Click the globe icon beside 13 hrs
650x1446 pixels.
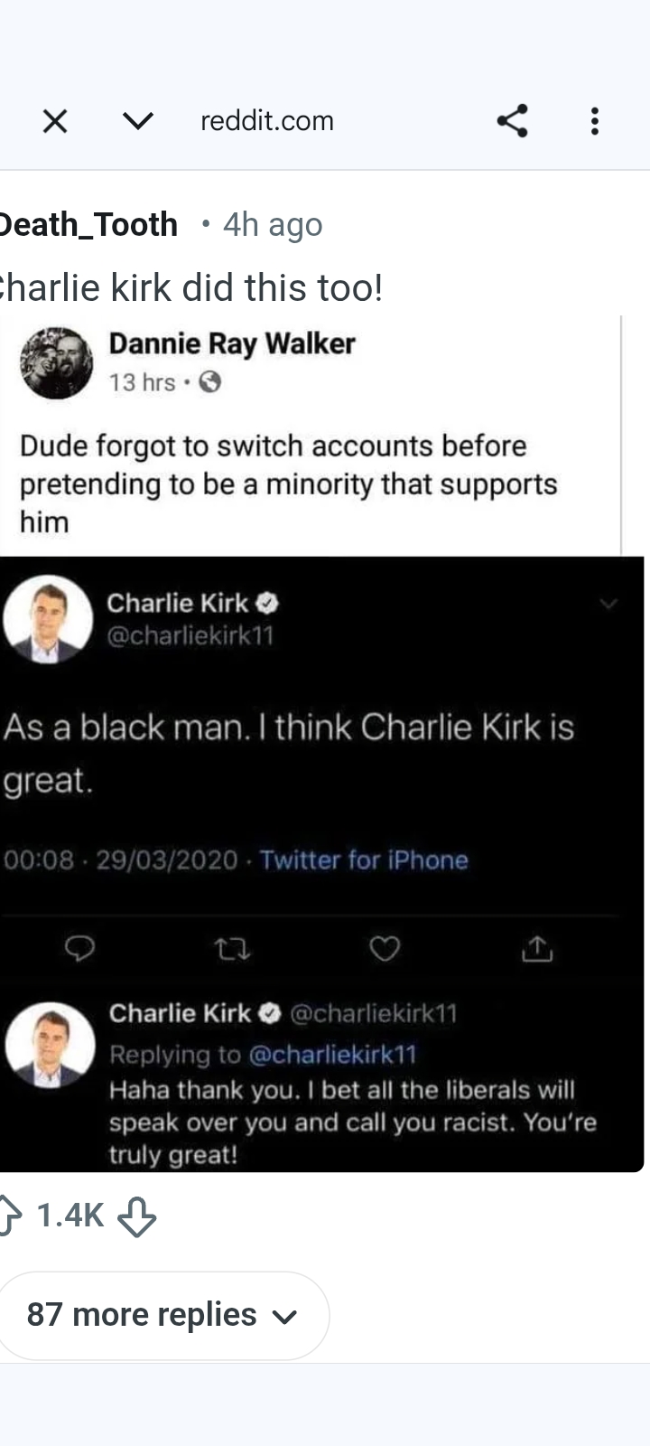[210, 383]
